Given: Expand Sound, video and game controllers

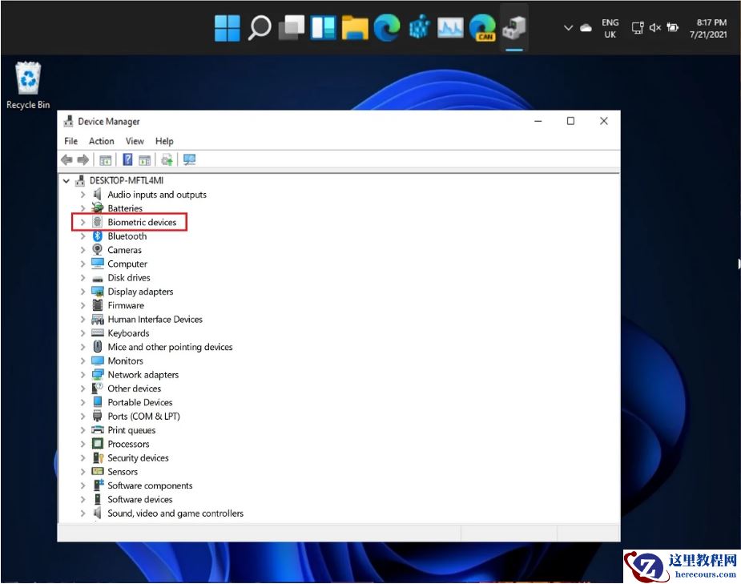Looking at the screenshot, I should (83, 513).
